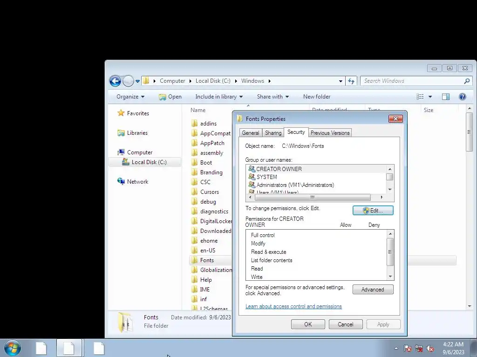477x357 pixels.
Task: Select the diagnostics folder icon
Action: (195, 212)
